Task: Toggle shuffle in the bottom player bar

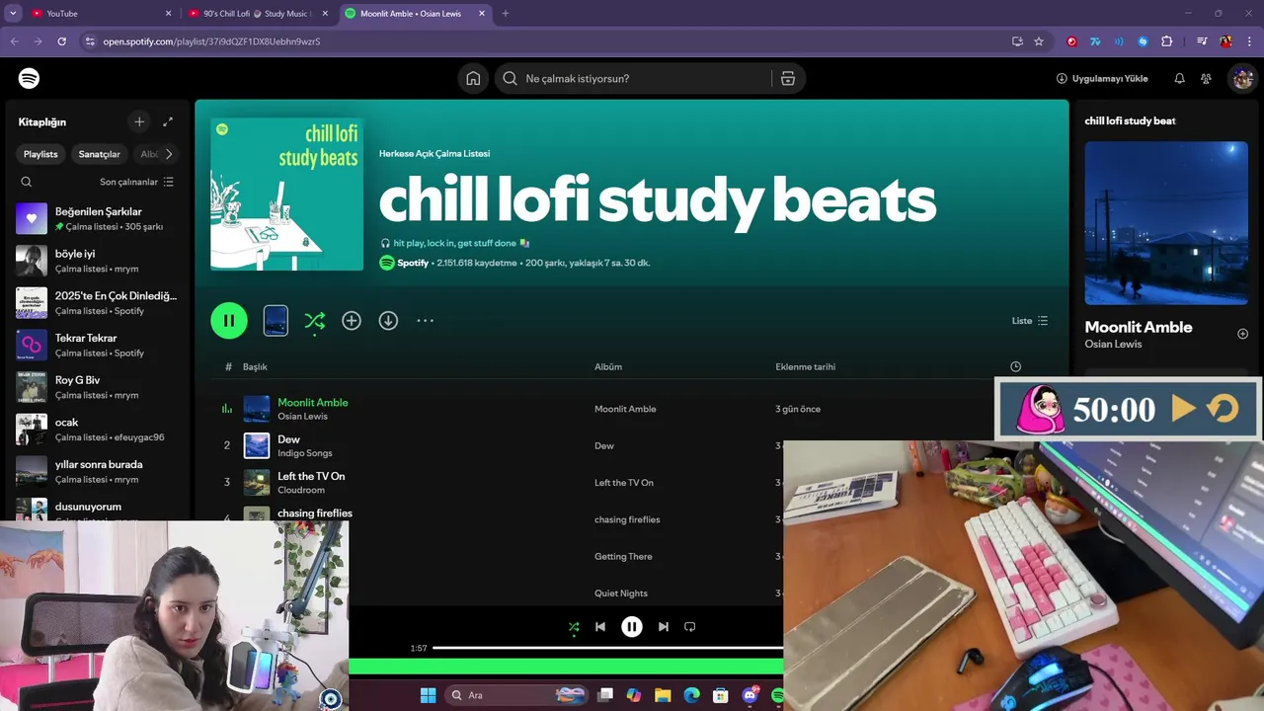Action: (x=574, y=626)
